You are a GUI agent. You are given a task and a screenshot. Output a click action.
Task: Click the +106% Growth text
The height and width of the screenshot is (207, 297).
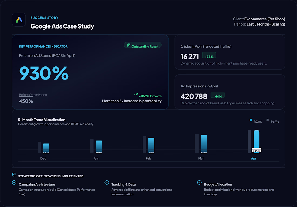click(150, 96)
